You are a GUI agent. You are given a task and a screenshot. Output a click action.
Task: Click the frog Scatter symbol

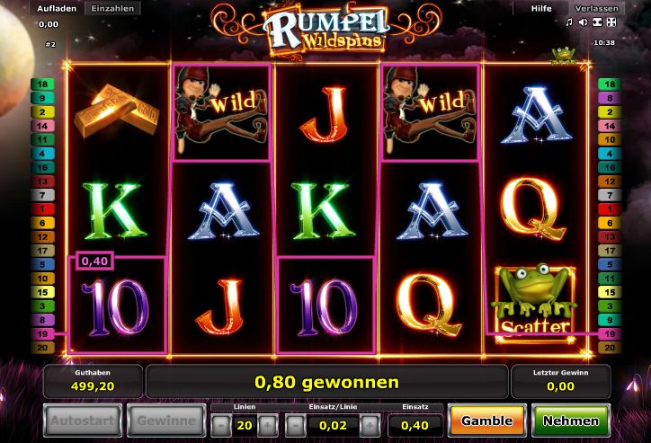[x=534, y=304]
